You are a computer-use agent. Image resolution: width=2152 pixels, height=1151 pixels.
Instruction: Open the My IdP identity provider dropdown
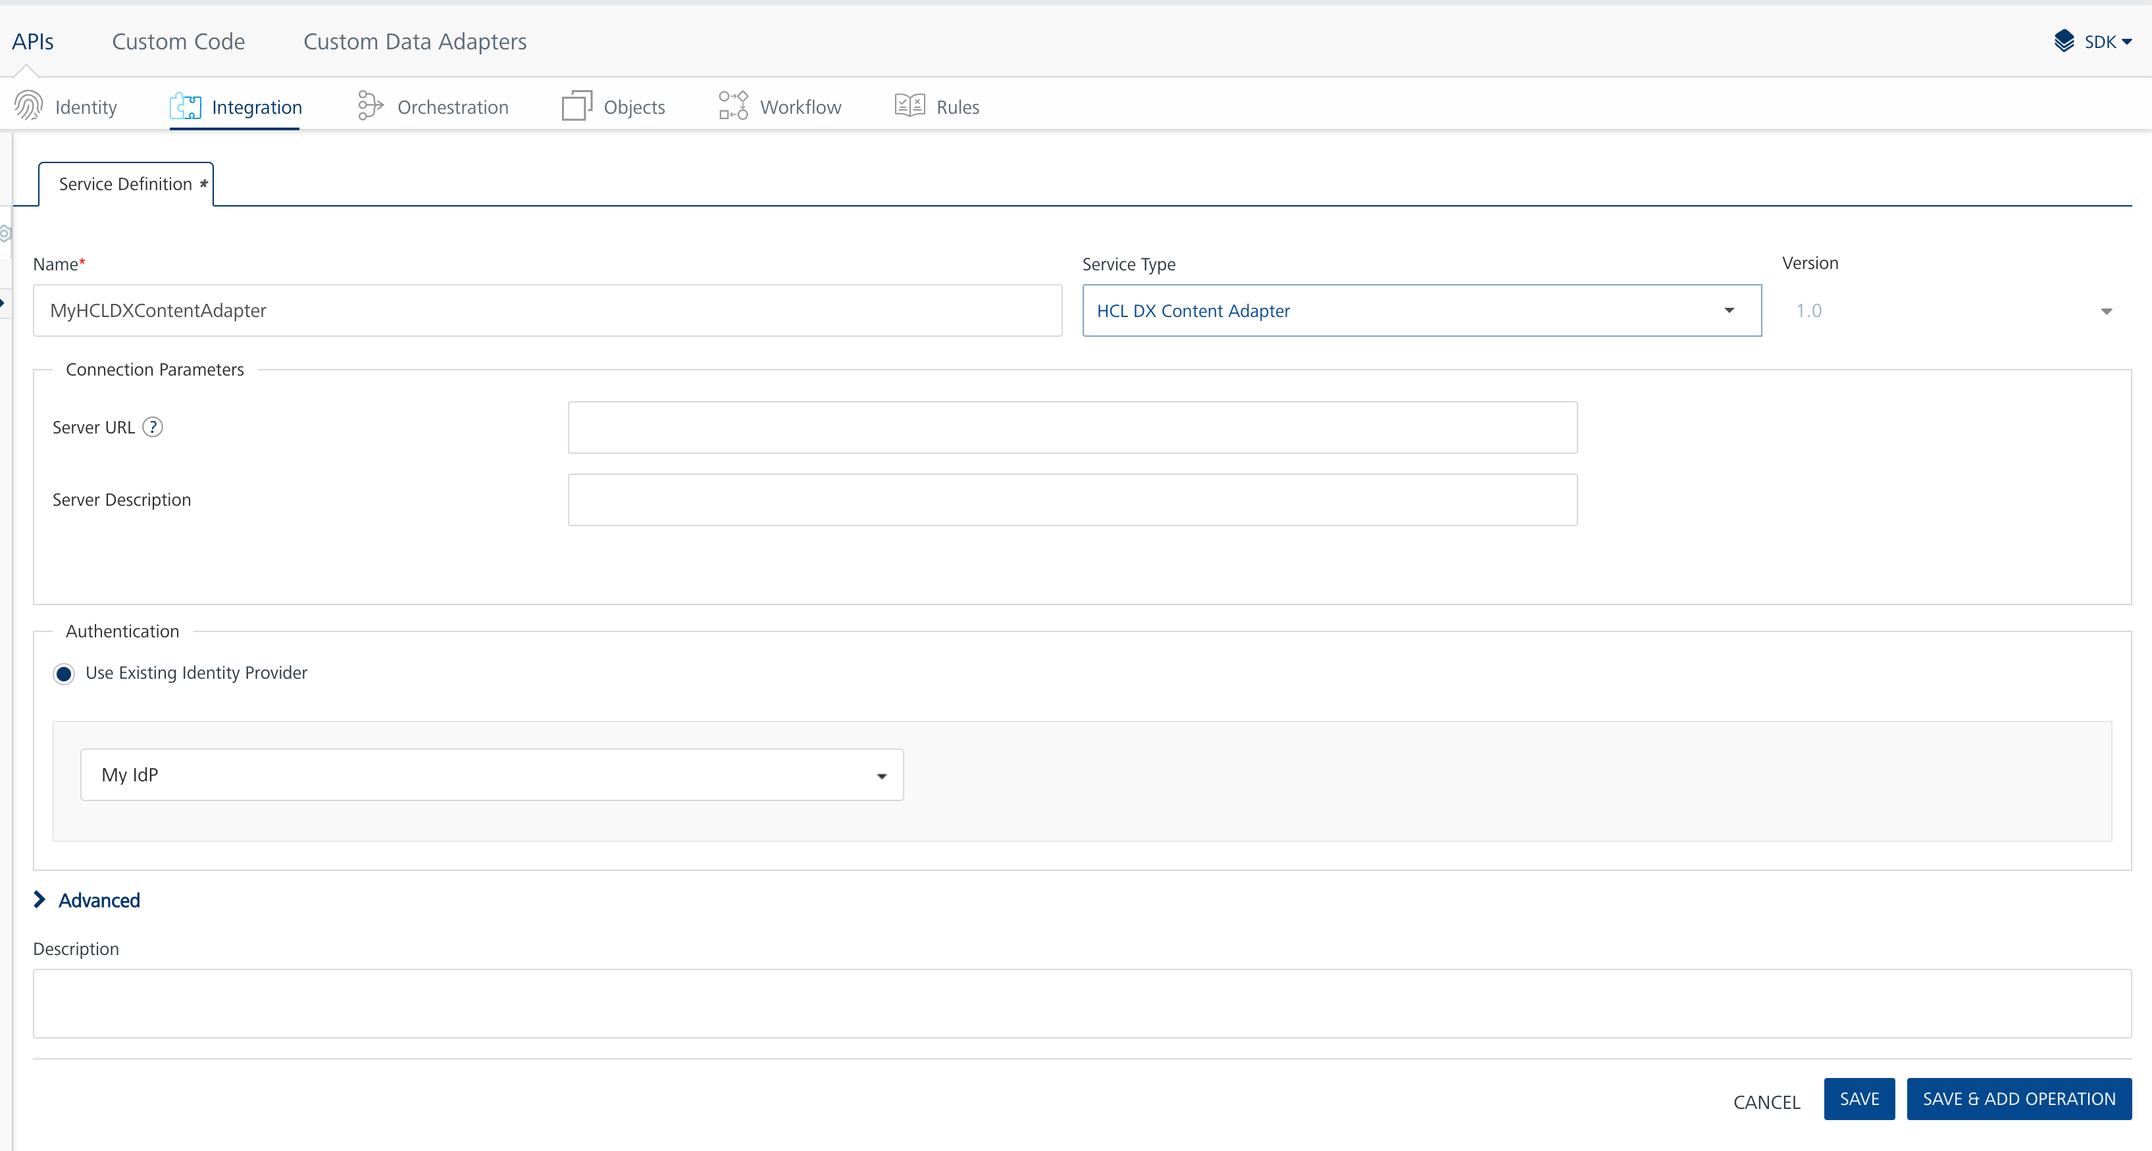[881, 775]
